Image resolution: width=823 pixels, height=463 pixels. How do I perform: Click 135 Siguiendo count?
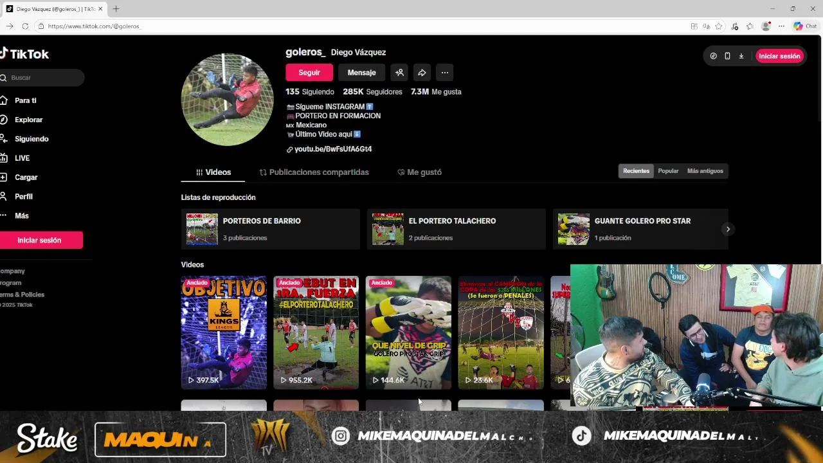(310, 92)
